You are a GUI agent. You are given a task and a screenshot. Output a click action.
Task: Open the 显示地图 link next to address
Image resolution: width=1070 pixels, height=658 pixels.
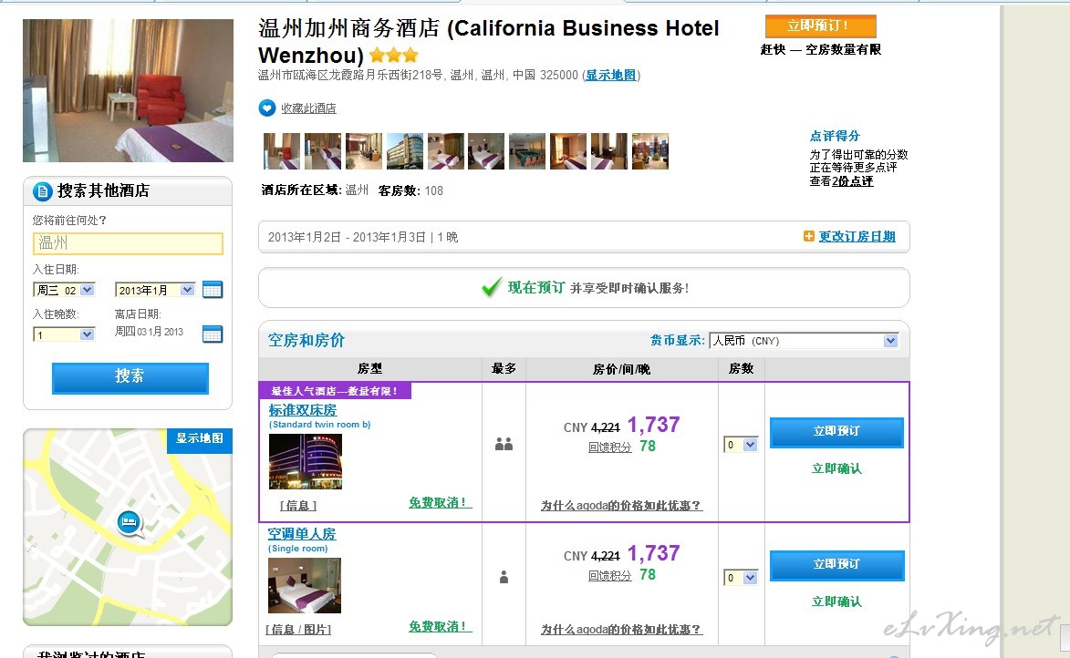point(611,75)
